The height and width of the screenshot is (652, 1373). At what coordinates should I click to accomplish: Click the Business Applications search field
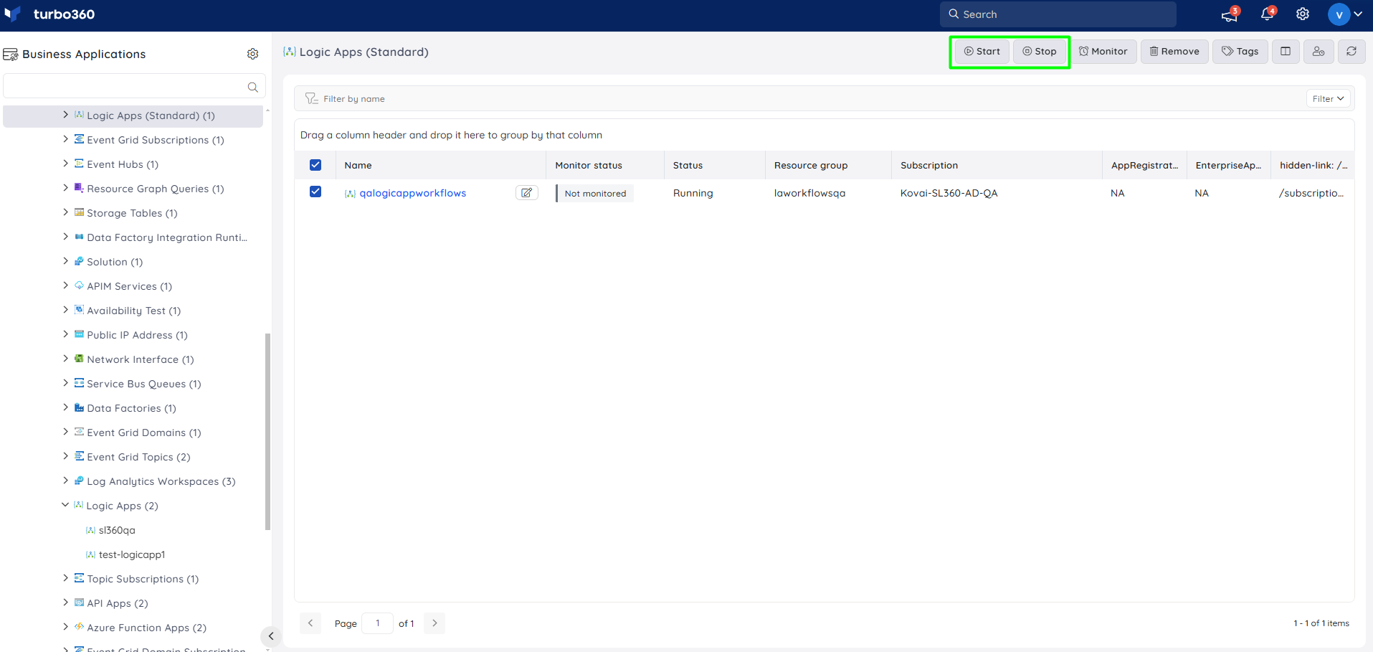click(x=135, y=86)
